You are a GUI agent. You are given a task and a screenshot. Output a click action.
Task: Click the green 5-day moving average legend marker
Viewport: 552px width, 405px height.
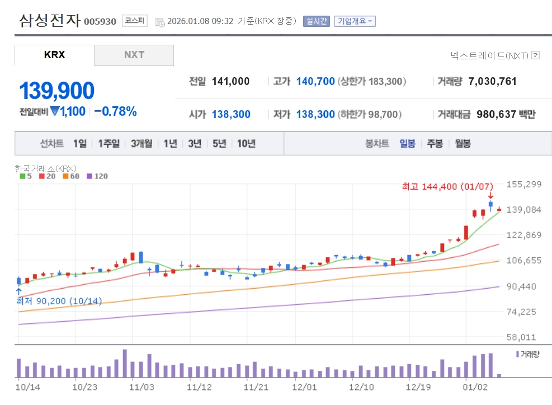[22, 176]
